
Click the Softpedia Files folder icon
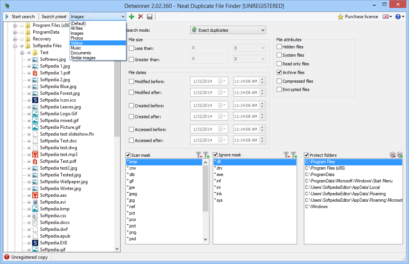click(x=28, y=46)
